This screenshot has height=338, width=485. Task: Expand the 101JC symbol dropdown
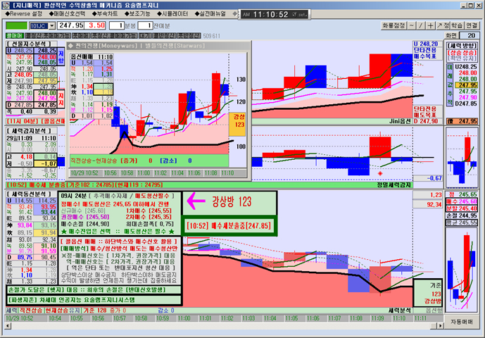pyautogui.click(x=52, y=25)
